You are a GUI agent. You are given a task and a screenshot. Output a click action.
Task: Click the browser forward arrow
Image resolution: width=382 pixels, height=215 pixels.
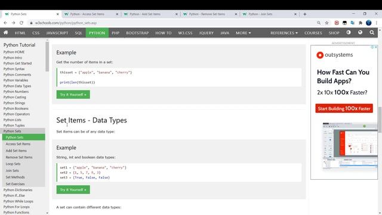pyautogui.click(x=13, y=23)
